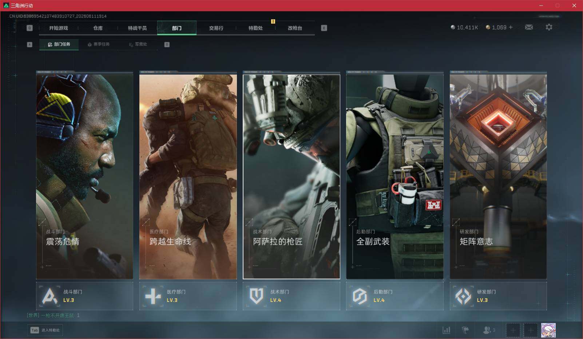Screen dimensions: 583x339
Task: Click the 医疗部门 cross emblem icon
Action: coord(153,296)
